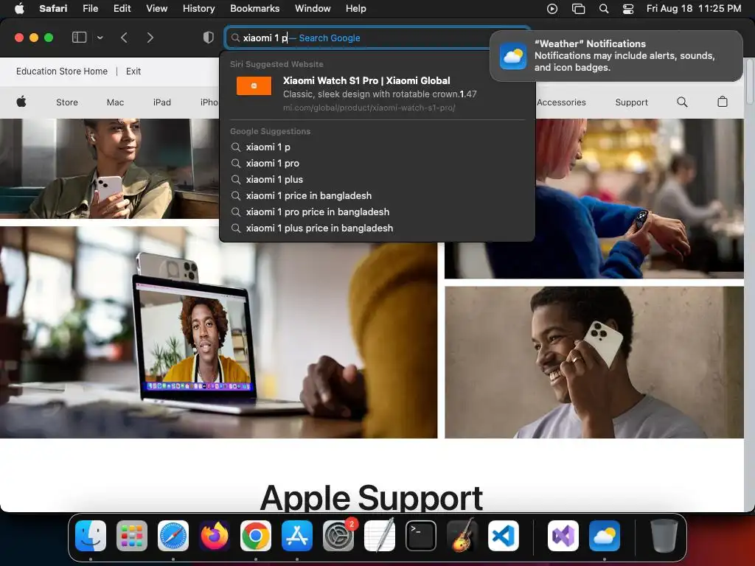
Task: Go forward with the forward arrow
Action: (150, 38)
